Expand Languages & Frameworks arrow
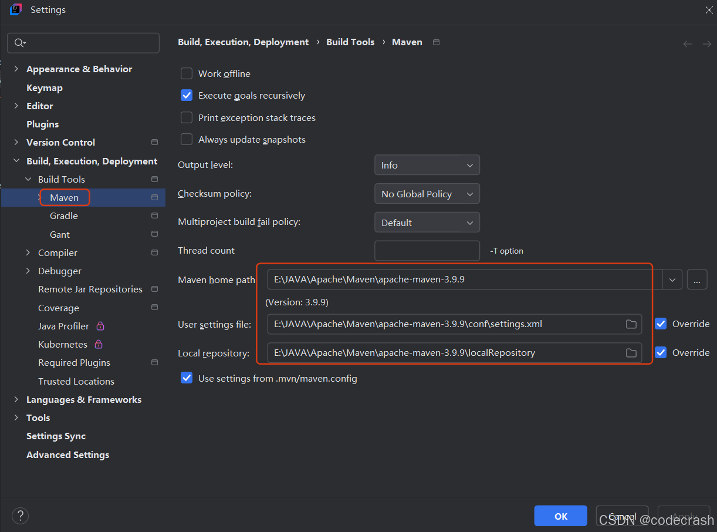The width and height of the screenshot is (717, 532). coord(16,399)
